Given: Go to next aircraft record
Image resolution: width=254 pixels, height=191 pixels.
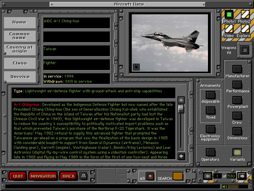Looking at the screenshot, I should click(242, 176).
